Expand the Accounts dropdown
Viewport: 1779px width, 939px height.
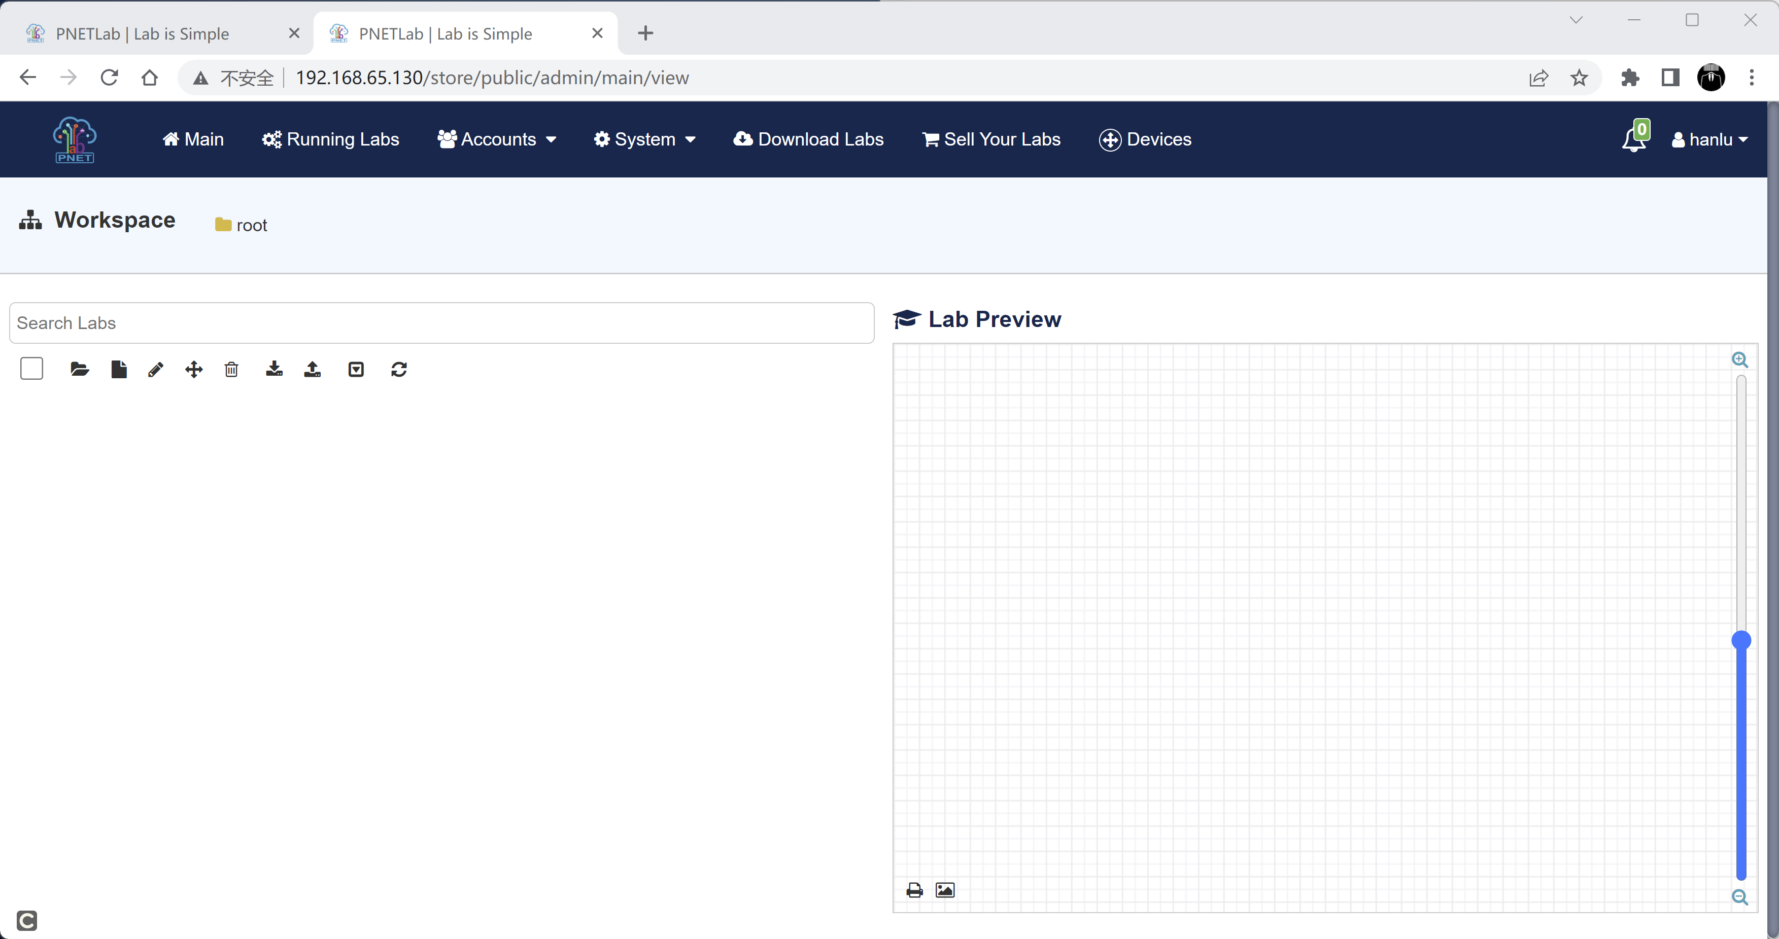497,139
